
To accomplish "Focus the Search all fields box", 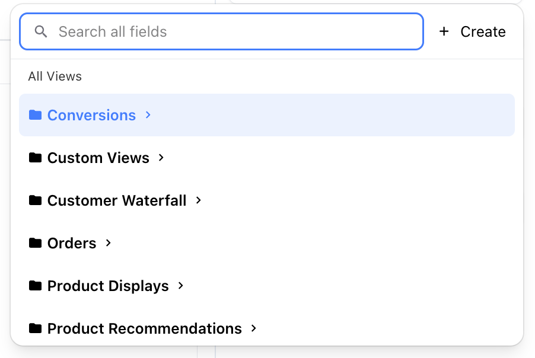I will pos(237,32).
